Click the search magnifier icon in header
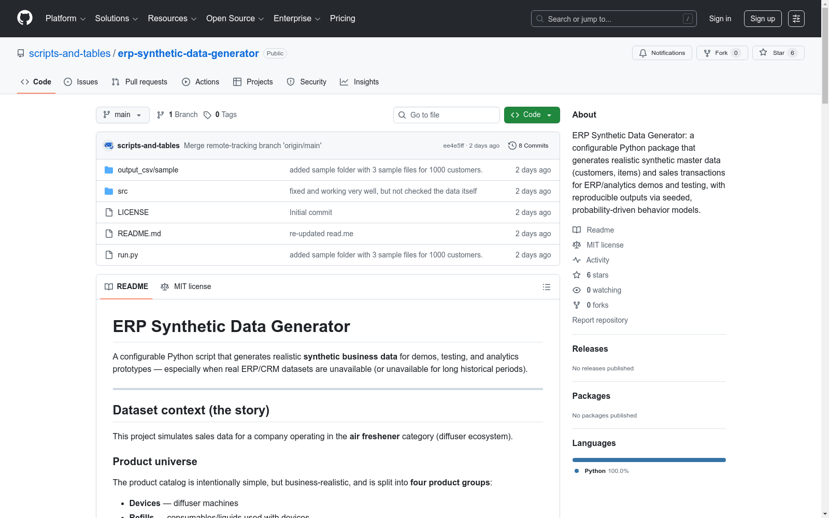Image resolution: width=829 pixels, height=518 pixels. click(540, 19)
